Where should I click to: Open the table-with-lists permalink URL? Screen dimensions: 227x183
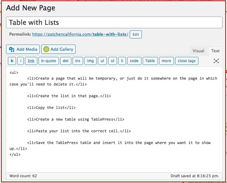(x=80, y=34)
